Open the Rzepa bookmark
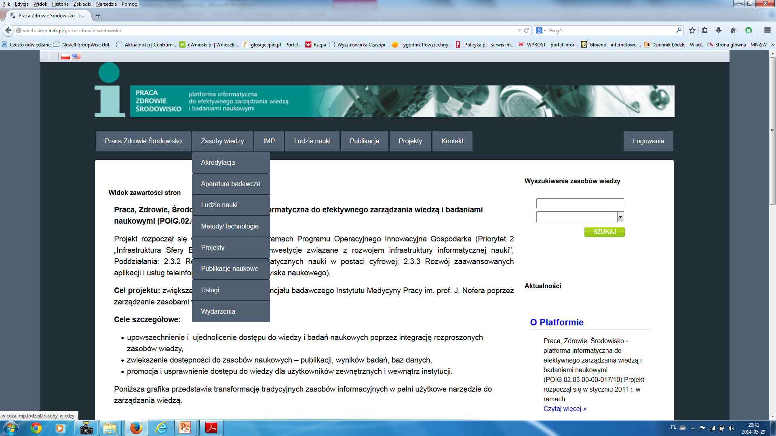776x436 pixels. point(316,45)
